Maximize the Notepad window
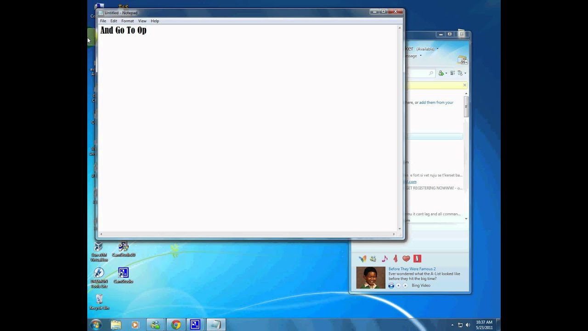The width and height of the screenshot is (588, 331). [384, 11]
